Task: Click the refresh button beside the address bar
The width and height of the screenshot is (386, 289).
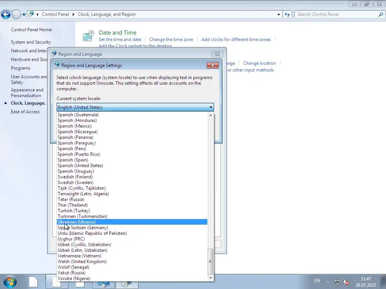Action: pos(287,14)
